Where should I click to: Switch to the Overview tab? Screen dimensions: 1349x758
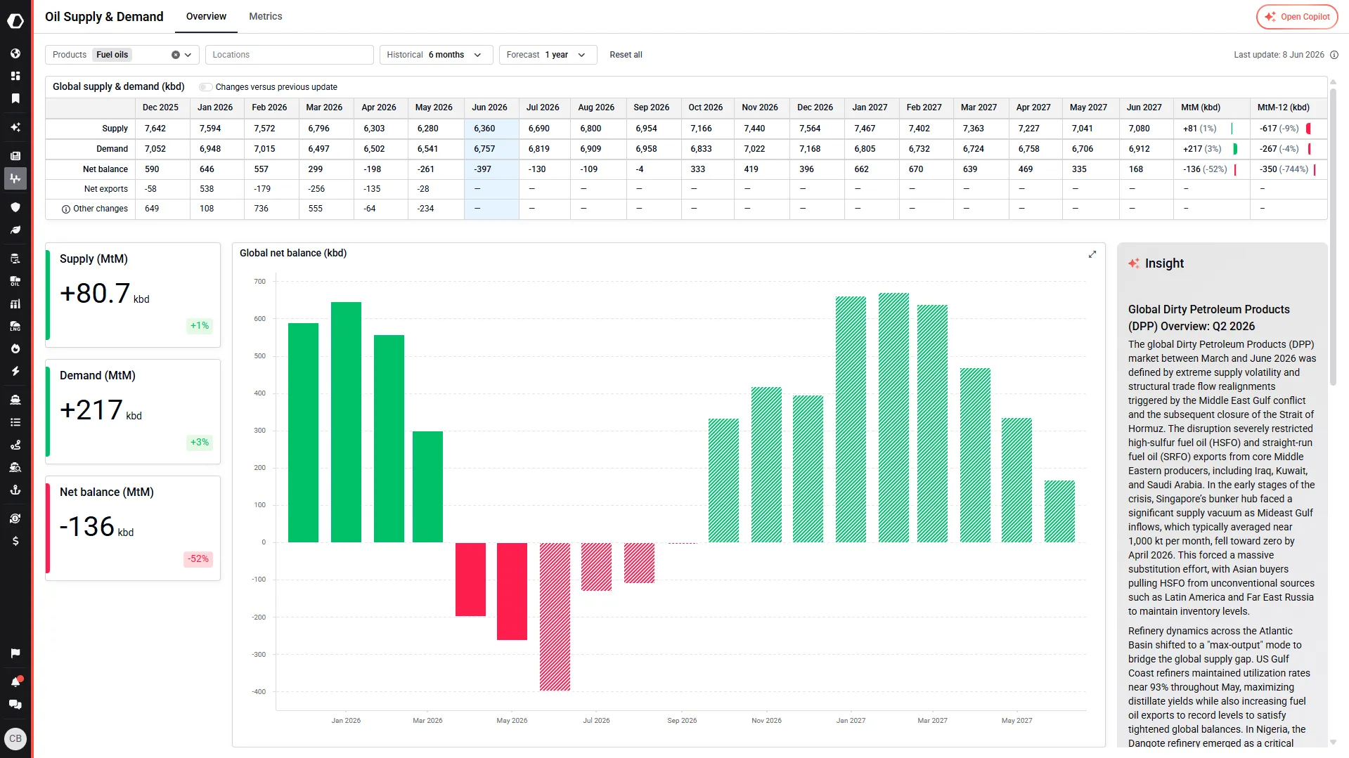[x=206, y=16]
